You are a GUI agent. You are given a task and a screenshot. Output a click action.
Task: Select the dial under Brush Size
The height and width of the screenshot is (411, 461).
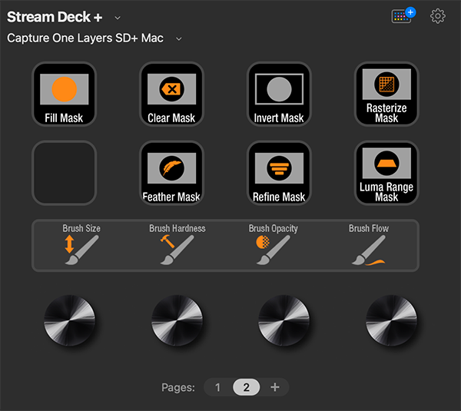tap(69, 320)
